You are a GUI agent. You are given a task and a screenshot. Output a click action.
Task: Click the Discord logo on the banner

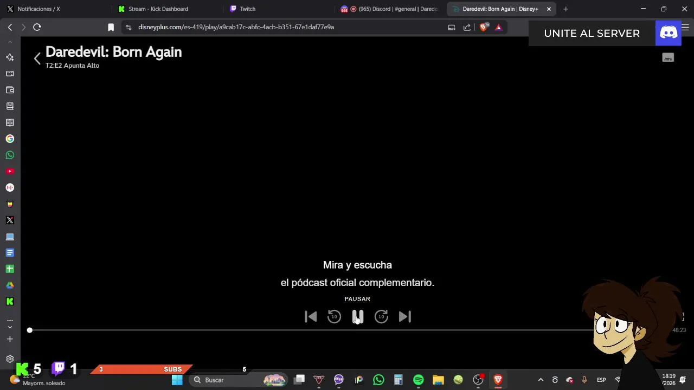[668, 33]
